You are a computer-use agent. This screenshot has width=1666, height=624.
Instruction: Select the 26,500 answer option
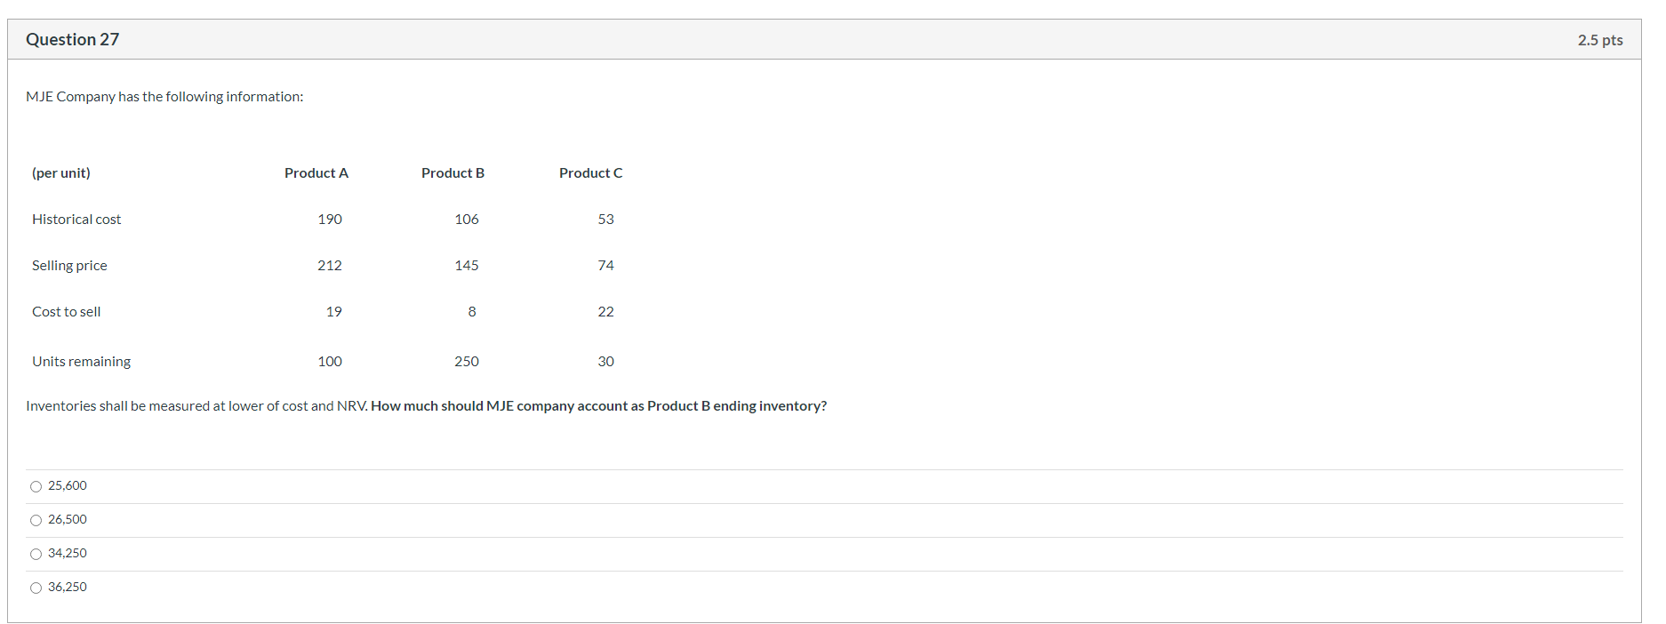36,519
